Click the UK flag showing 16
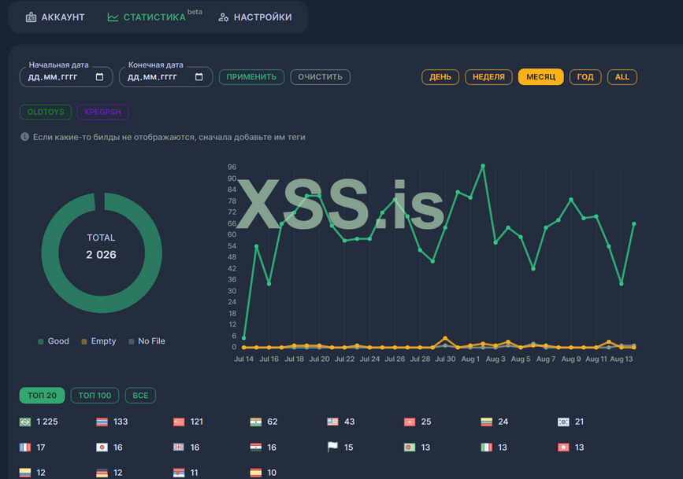 coord(179,448)
